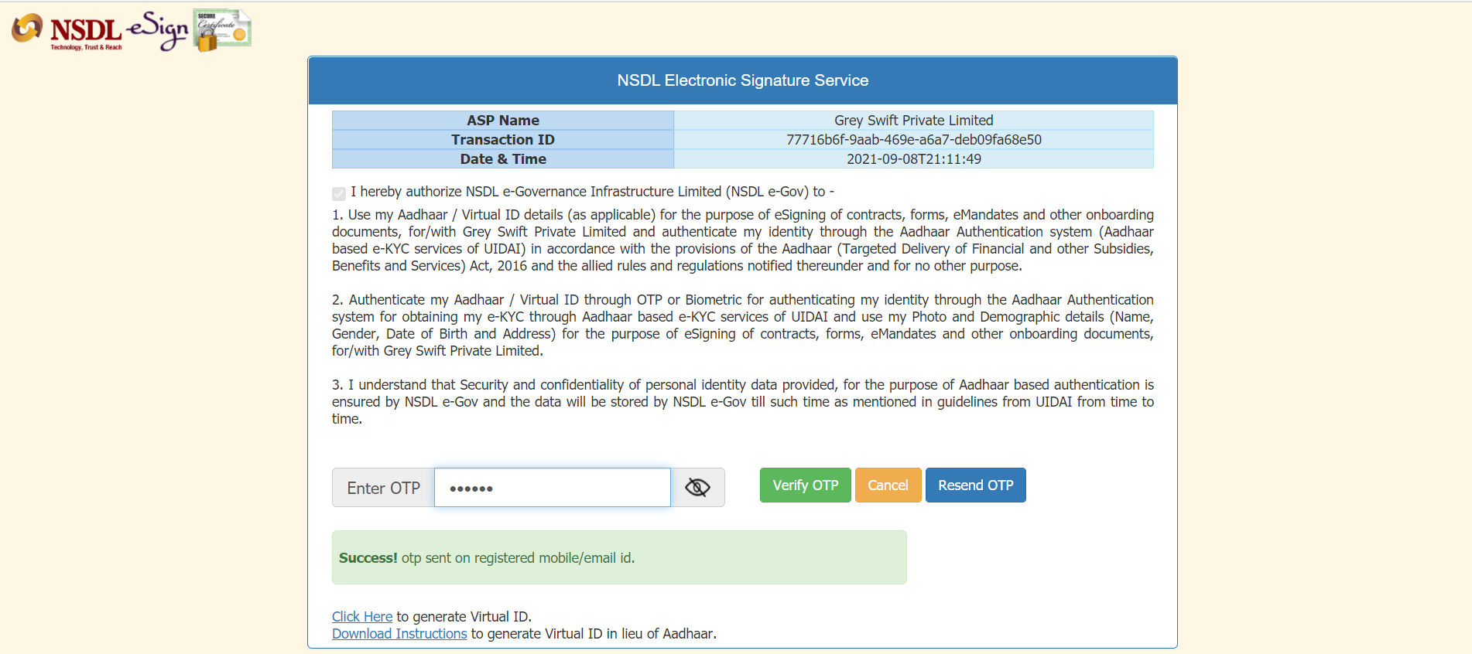Click the Verify OTP button

click(x=806, y=485)
